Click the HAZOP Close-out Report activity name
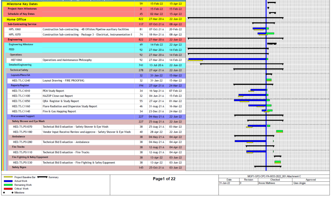The image size is (332, 197). [x=58, y=96]
